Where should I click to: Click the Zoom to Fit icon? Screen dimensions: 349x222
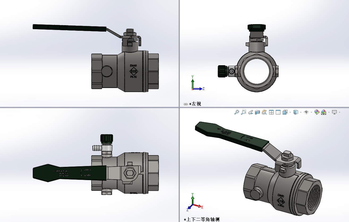click(x=237, y=112)
